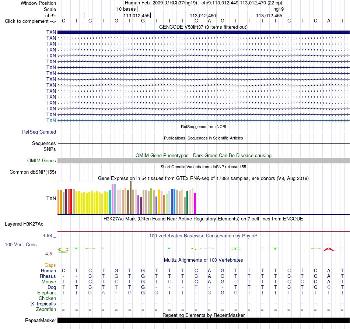Open 'Repeating Elements by RepeatMasker' title
The height and width of the screenshot is (329, 350).
[203, 315]
